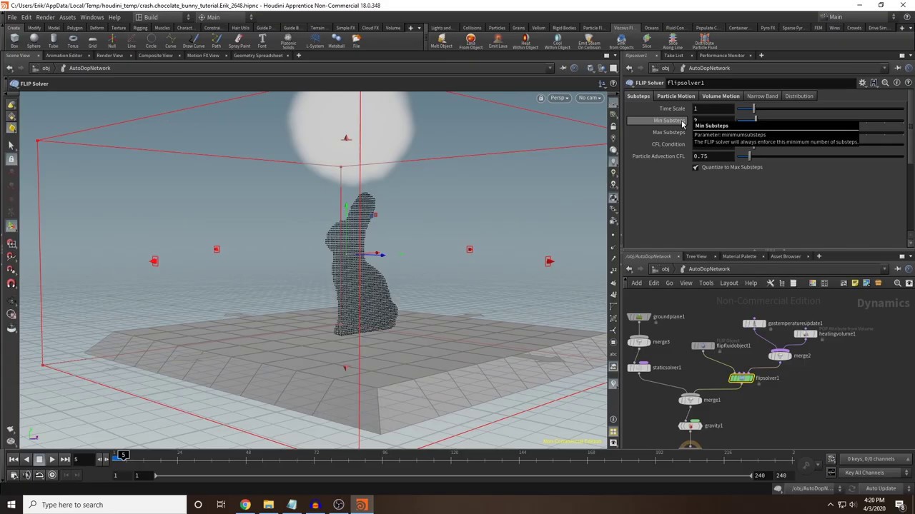Image resolution: width=915 pixels, height=514 pixels.
Task: Open the No cam camera dropdown
Action: pos(590,98)
